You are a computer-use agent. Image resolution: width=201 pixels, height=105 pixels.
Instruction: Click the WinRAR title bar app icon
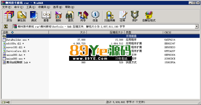point(3,3)
